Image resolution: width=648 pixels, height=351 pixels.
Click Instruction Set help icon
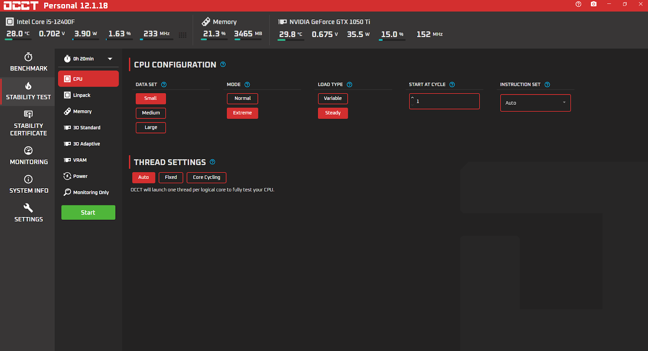(548, 85)
